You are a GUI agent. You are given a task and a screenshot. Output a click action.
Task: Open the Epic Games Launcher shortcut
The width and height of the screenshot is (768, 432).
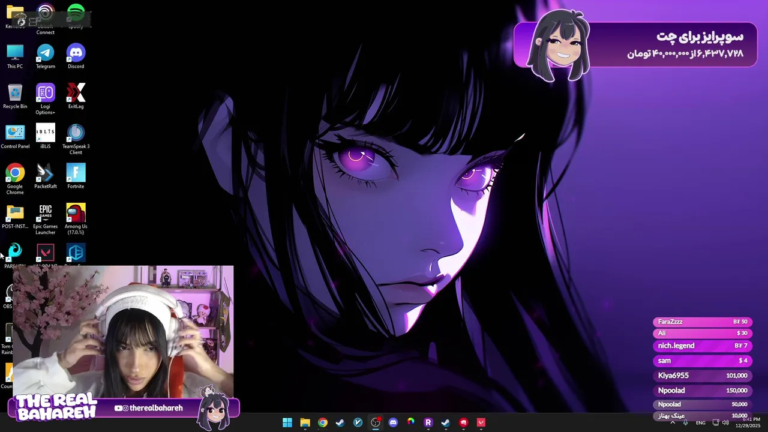pyautogui.click(x=45, y=220)
